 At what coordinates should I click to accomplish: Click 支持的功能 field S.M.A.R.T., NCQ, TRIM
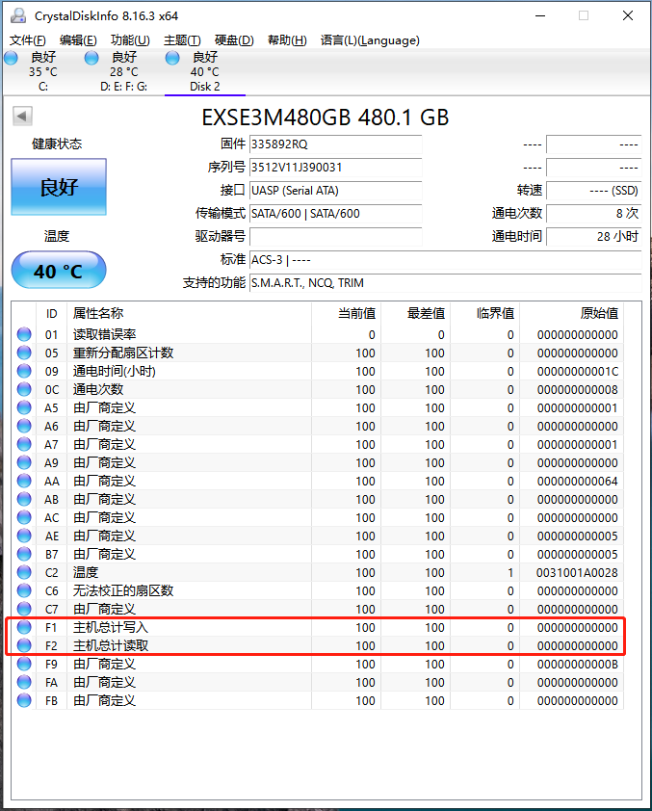[x=445, y=283]
